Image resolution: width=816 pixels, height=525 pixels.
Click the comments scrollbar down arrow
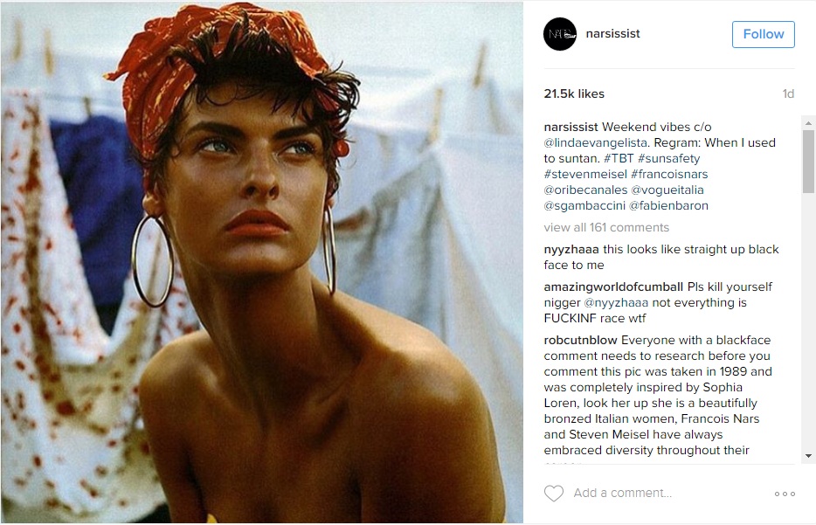pos(808,456)
